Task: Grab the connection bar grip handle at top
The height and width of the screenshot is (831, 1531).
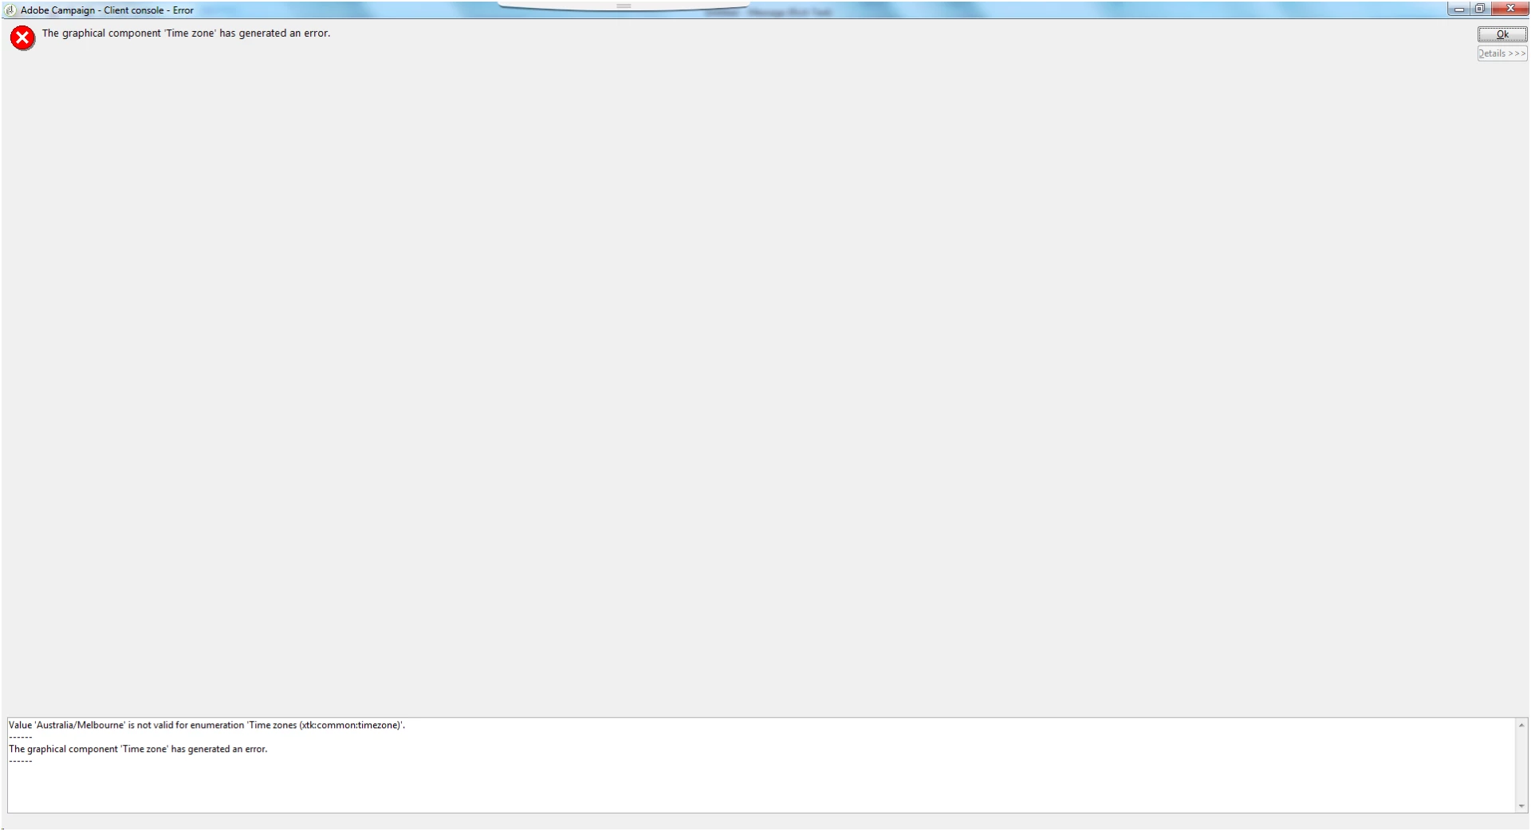Action: coord(624,6)
